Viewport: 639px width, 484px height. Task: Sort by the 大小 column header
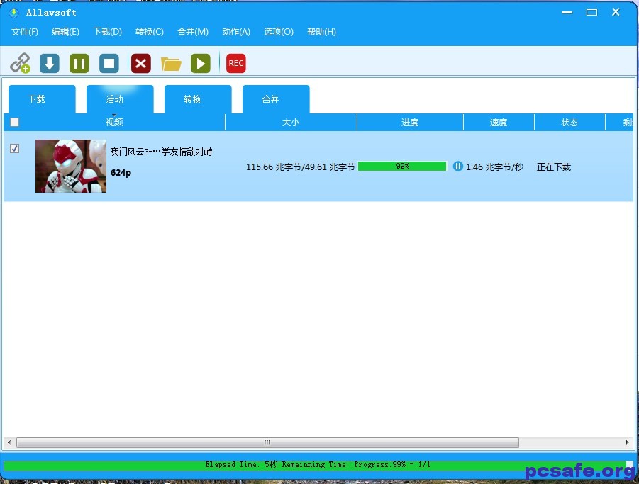pyautogui.click(x=291, y=122)
